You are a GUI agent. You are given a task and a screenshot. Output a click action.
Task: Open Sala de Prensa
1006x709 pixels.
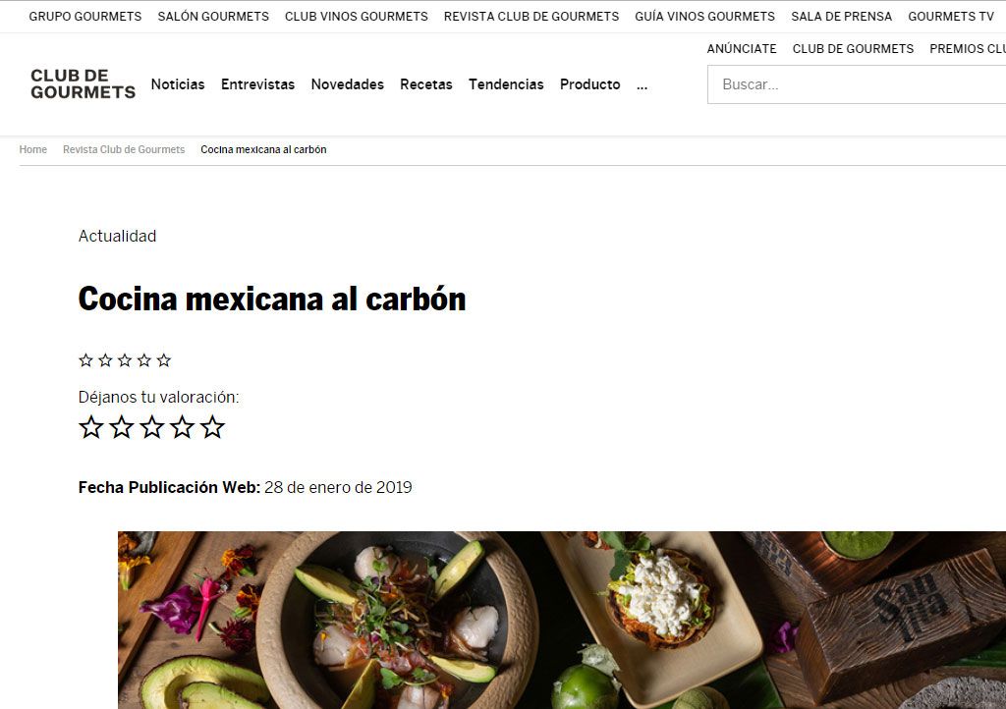pyautogui.click(x=841, y=16)
